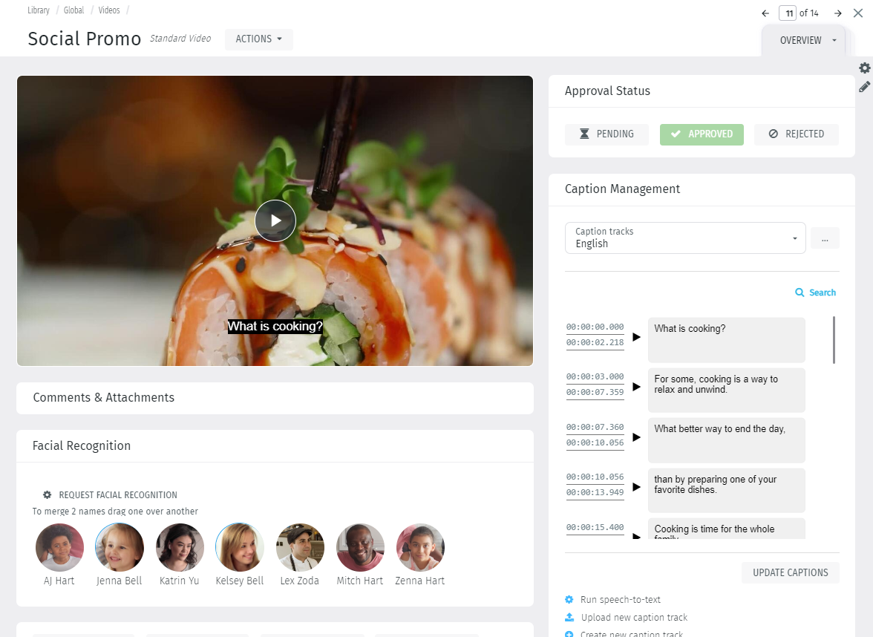
Task: Click the pencil edit icon
Action: pyautogui.click(x=864, y=86)
